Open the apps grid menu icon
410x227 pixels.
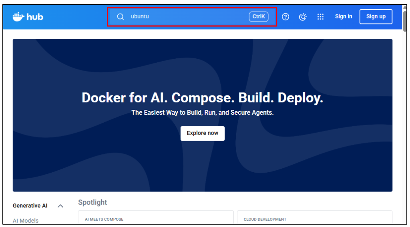[320, 17]
